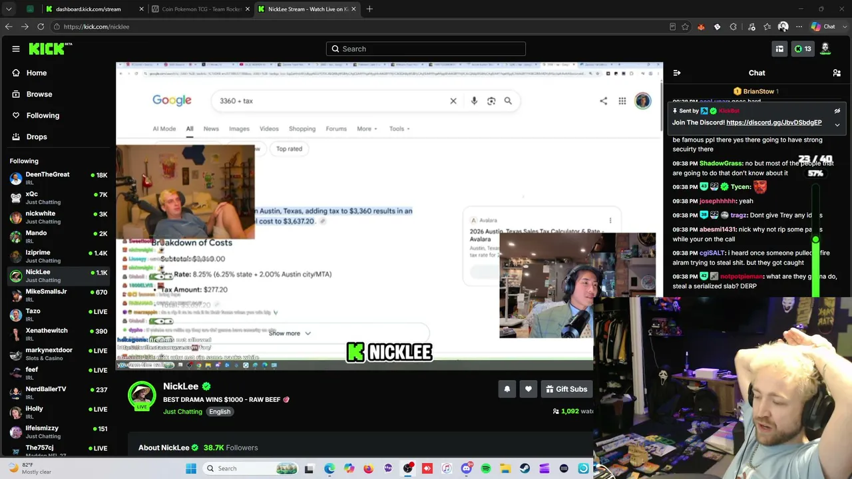Click the Kick search field
Viewport: 852px width, 479px height.
[426, 49]
